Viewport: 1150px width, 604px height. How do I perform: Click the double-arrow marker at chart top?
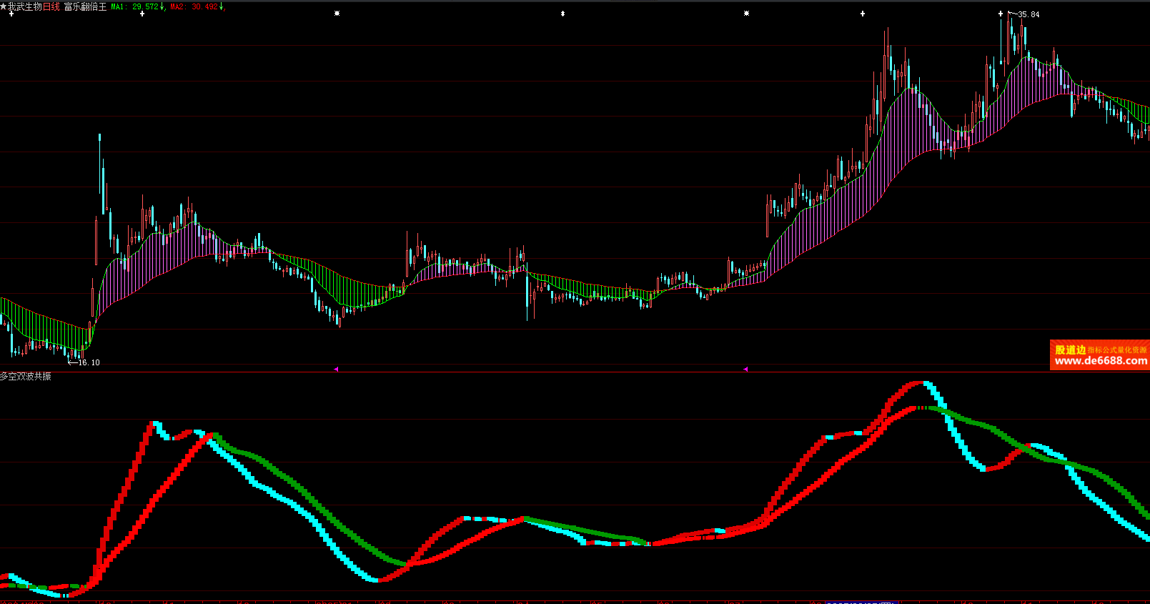point(562,14)
